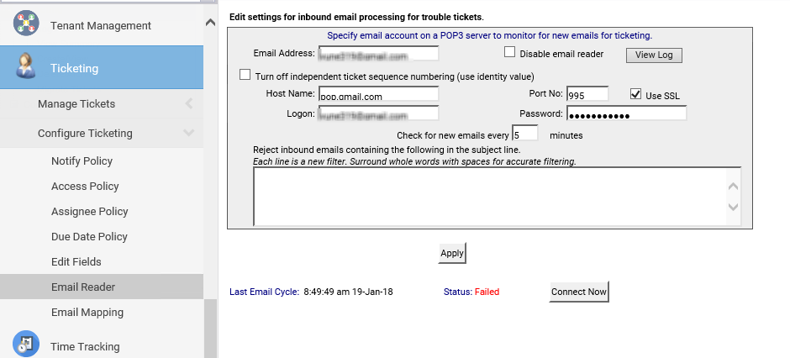Go to Due Date Policy settings
Image resolution: width=790 pixels, height=358 pixels.
(89, 237)
